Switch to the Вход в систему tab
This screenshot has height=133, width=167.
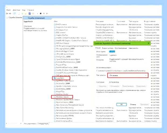[x=107, y=48]
